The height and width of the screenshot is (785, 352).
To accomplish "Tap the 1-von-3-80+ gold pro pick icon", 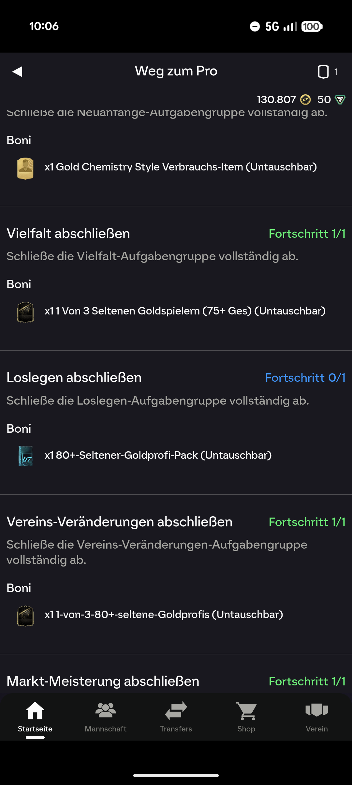I will [x=25, y=616].
